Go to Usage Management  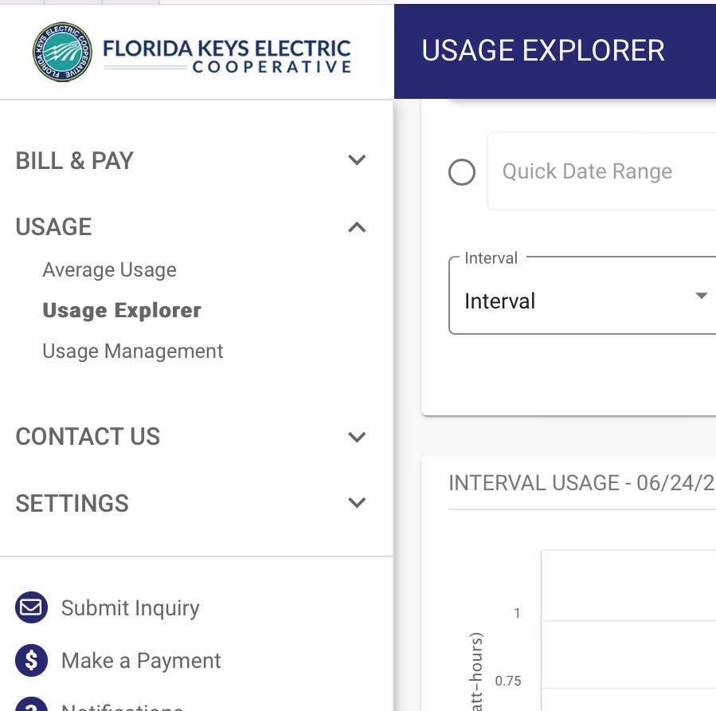(x=132, y=352)
